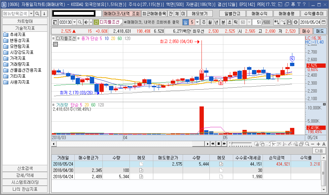The height and width of the screenshot is (195, 329).
Task: Expand the 변동성지표 folder
Action: tap(17, 40)
